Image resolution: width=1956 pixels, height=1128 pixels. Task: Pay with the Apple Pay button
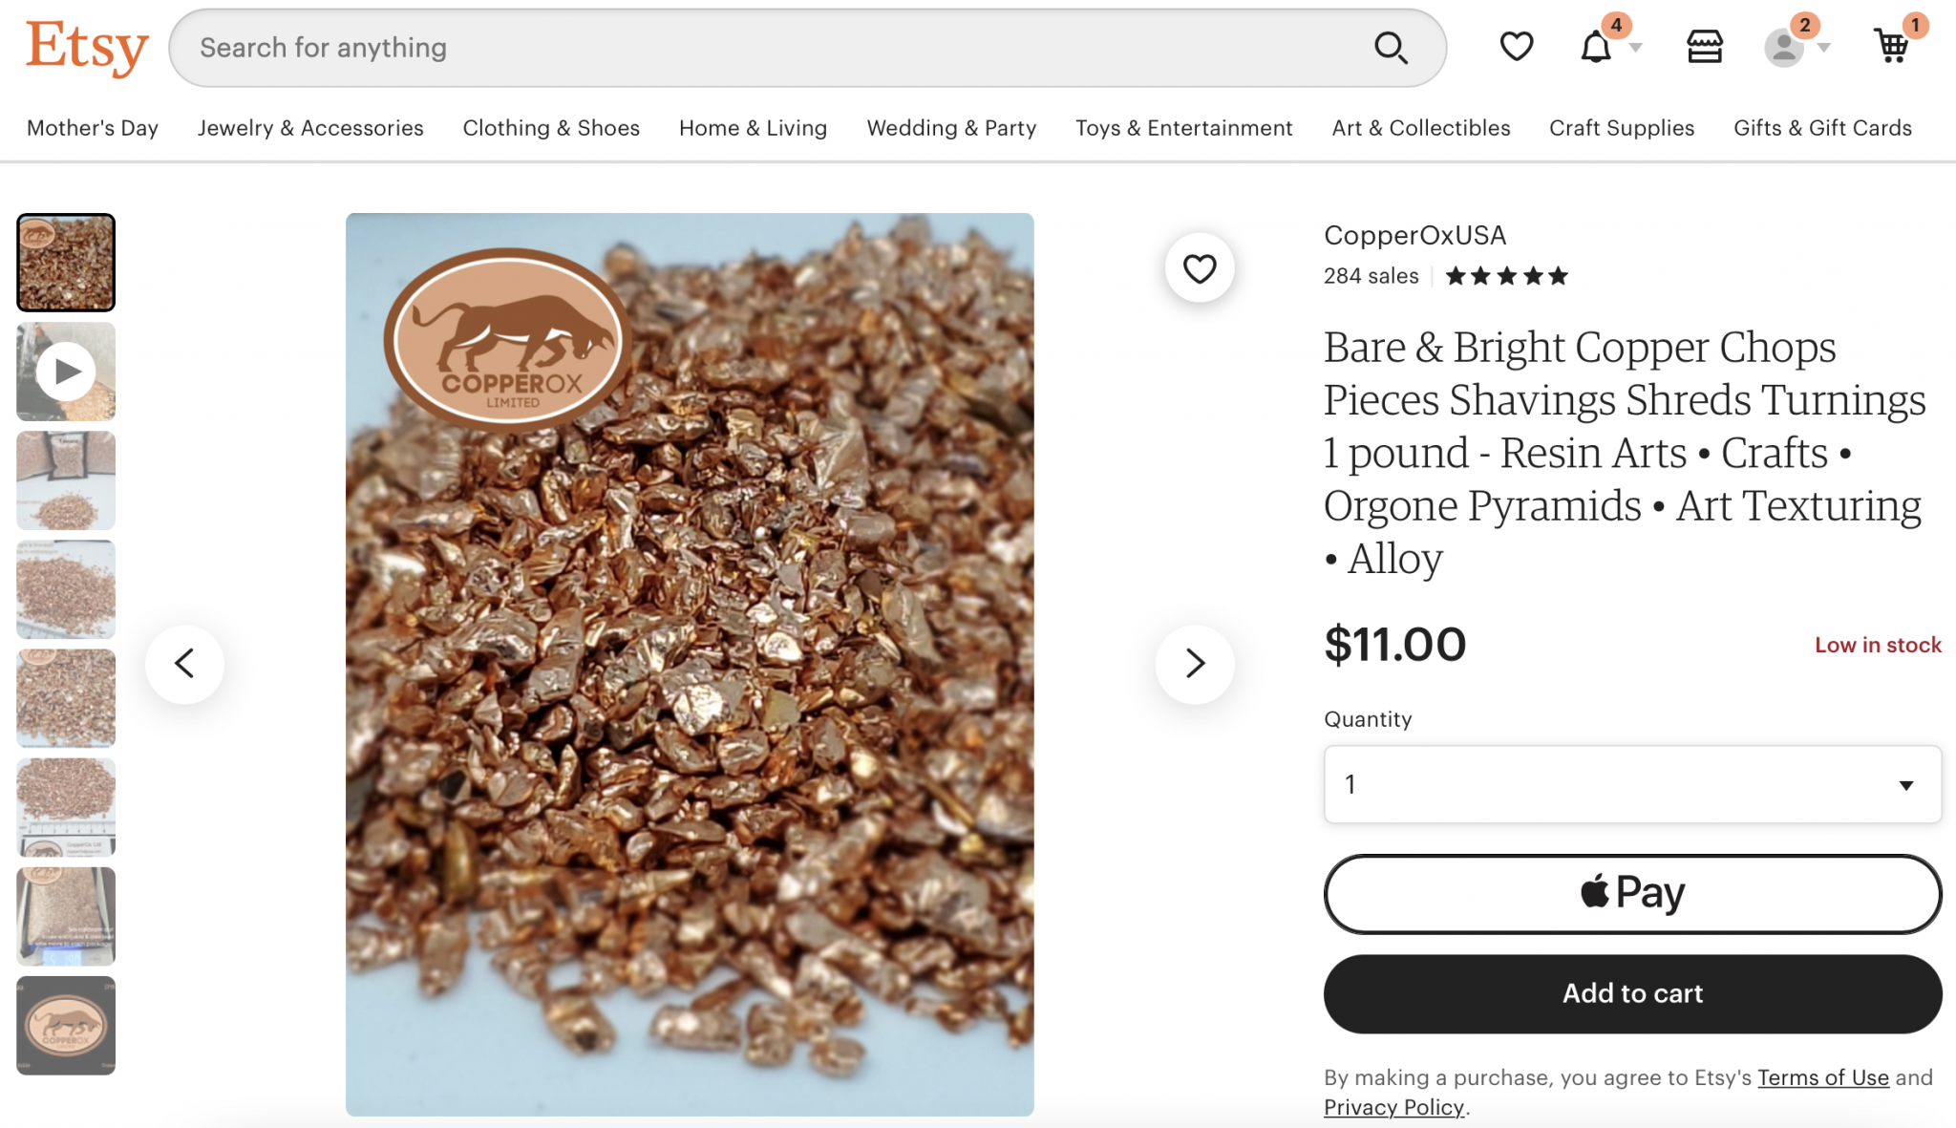coord(1632,894)
